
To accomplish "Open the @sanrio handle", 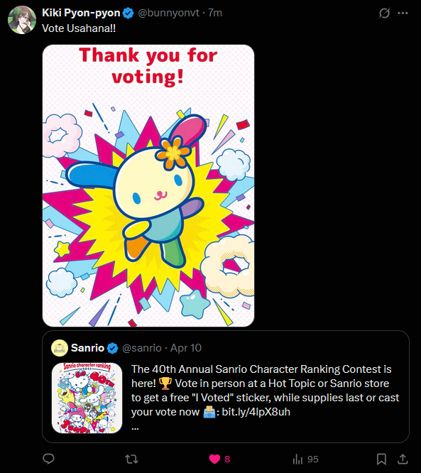I will point(142,348).
